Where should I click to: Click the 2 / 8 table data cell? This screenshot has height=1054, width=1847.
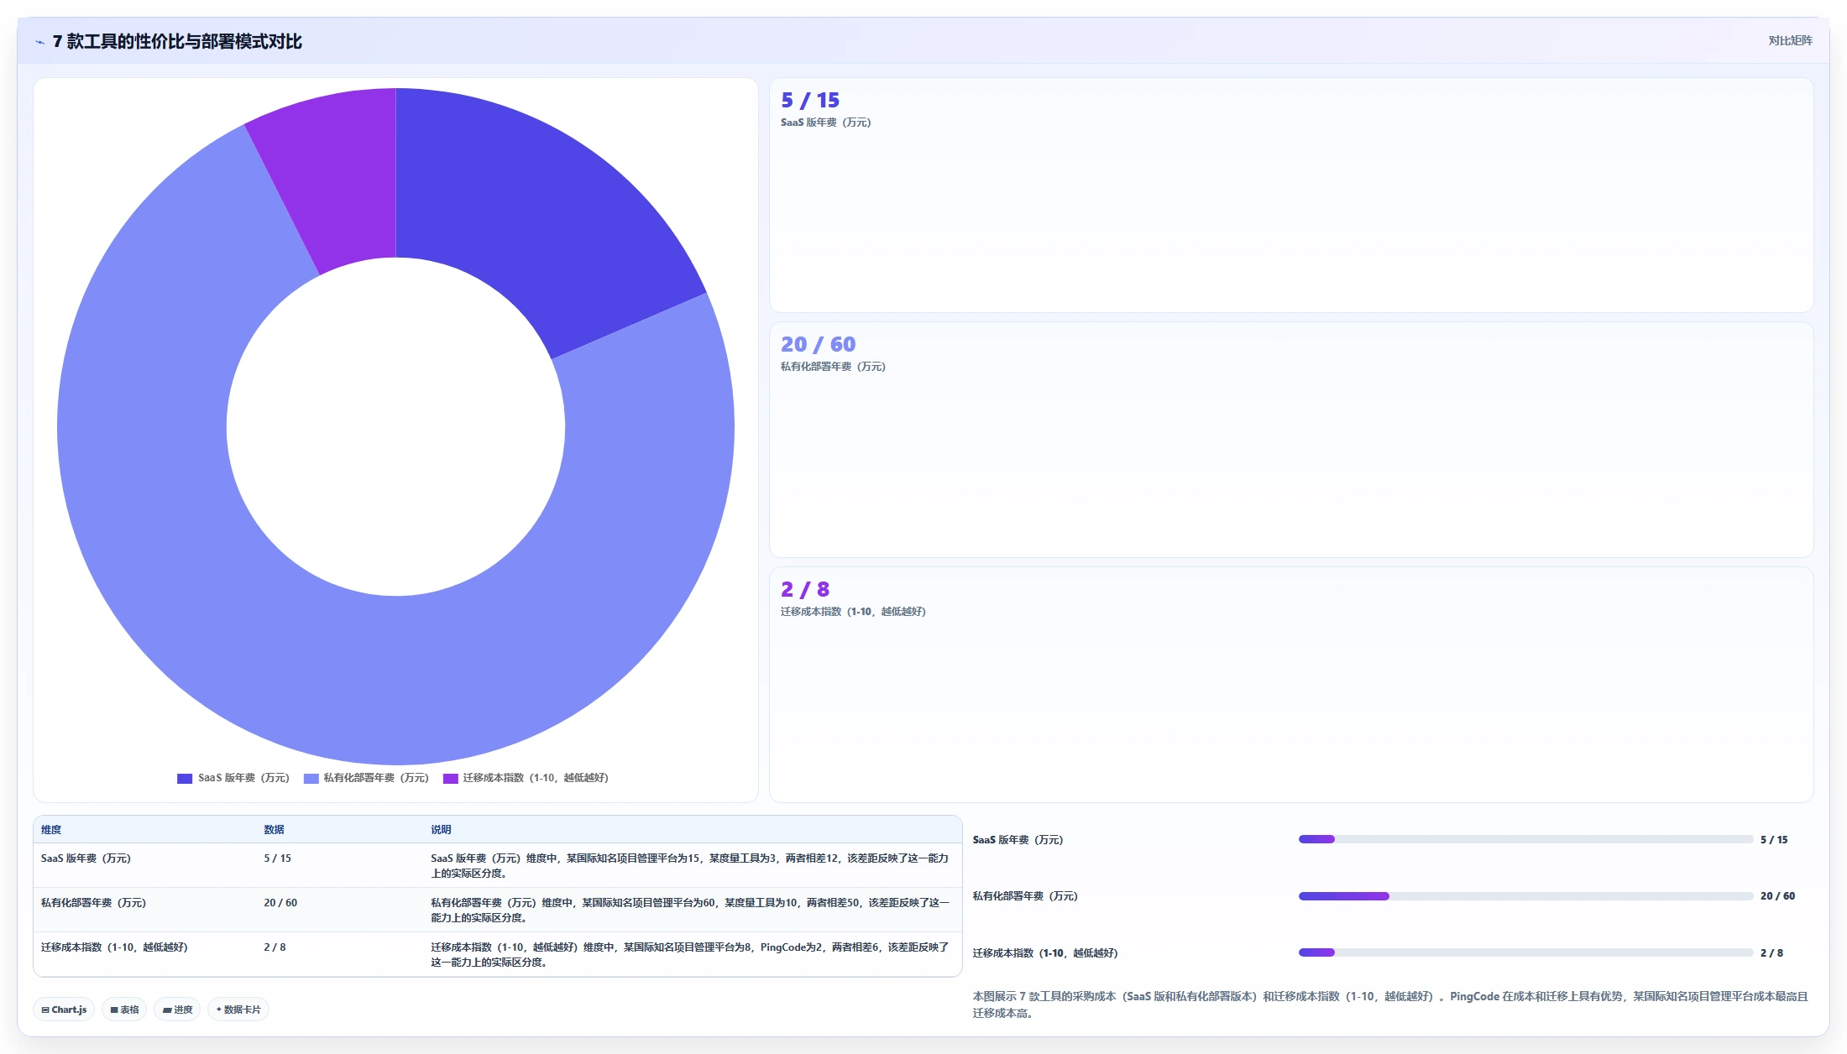pos(275,947)
